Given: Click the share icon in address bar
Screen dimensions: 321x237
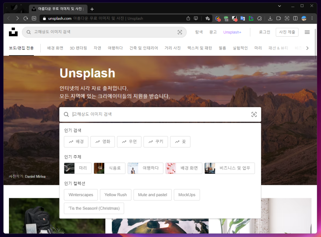Looking at the screenshot, I should pyautogui.click(x=188, y=18).
